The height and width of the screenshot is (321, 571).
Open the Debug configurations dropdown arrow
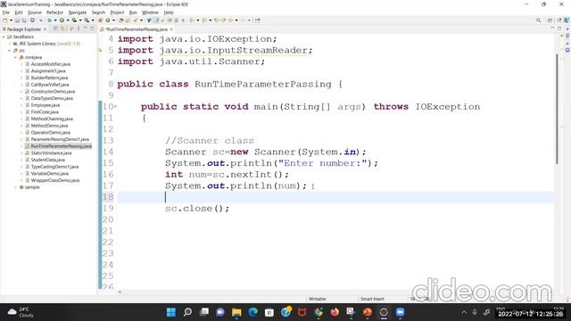(55, 21)
